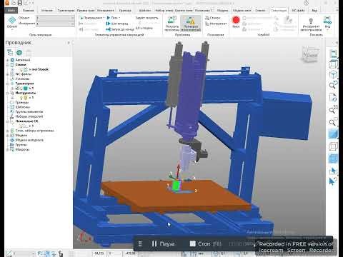Click the zoom box magnifier icon
The image size is (343, 257).
point(334,121)
